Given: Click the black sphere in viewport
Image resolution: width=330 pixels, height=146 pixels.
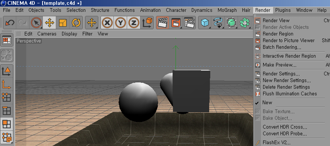Looking at the screenshot, I should [x=138, y=102].
